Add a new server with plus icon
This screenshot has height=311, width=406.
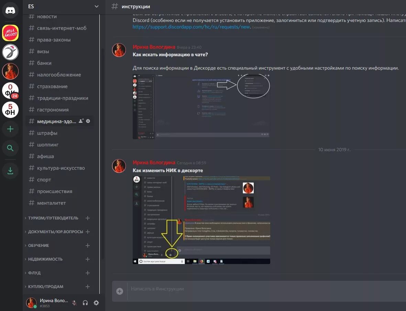click(x=10, y=129)
